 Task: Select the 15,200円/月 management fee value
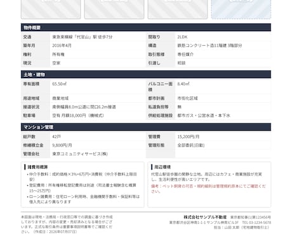point(189,137)
